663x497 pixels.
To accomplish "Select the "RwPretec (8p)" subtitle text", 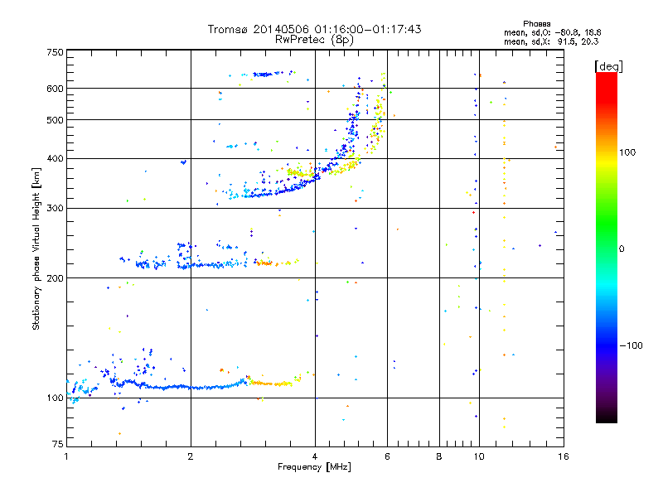I will tap(314, 40).
